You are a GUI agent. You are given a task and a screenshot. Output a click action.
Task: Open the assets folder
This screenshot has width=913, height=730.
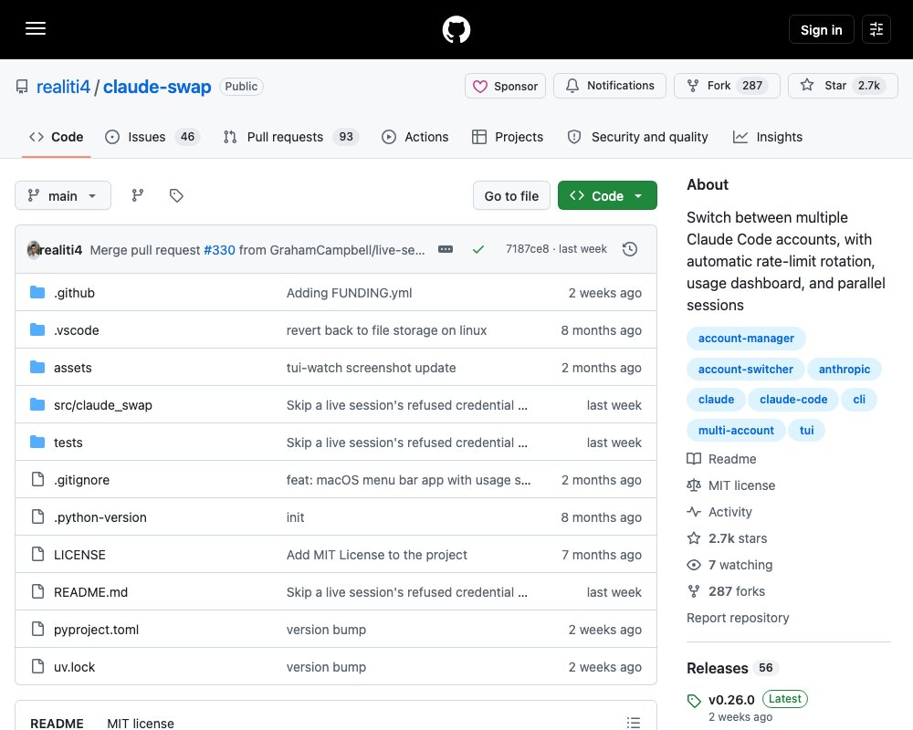click(73, 368)
